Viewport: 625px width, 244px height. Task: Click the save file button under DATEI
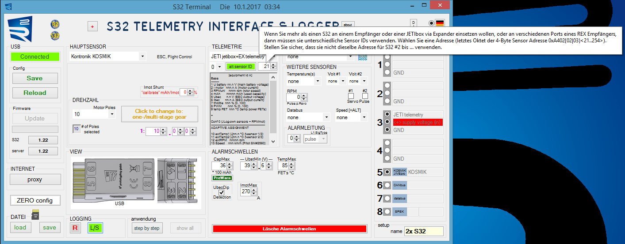pyautogui.click(x=50, y=227)
